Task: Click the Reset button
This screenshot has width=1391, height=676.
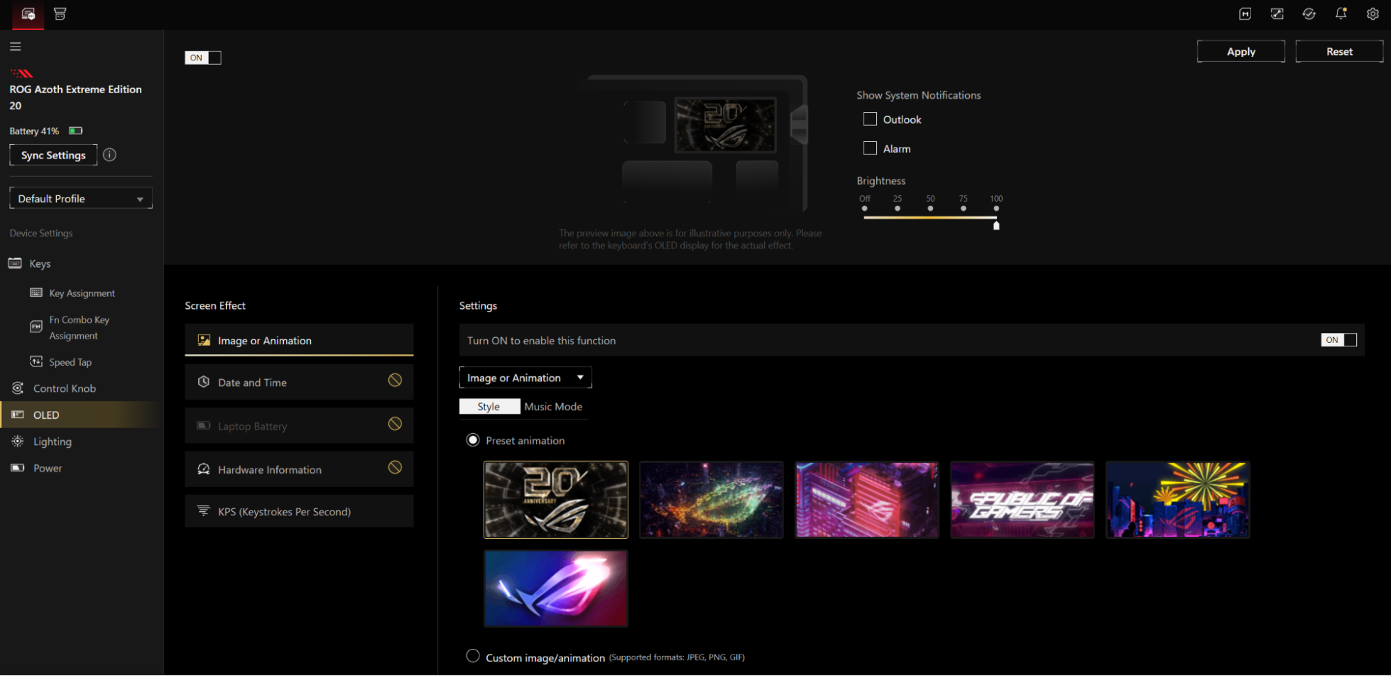Action: pyautogui.click(x=1339, y=51)
